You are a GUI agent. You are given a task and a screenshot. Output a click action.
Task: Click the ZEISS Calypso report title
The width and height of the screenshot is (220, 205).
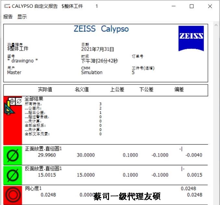101,29
